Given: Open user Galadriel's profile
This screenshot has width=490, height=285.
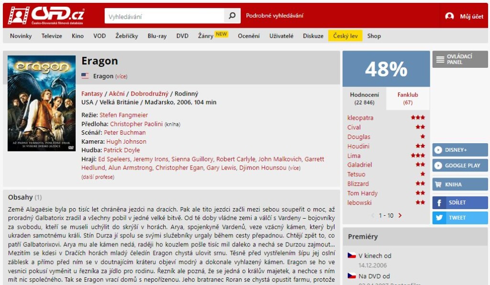Looking at the screenshot, I should (x=360, y=165).
